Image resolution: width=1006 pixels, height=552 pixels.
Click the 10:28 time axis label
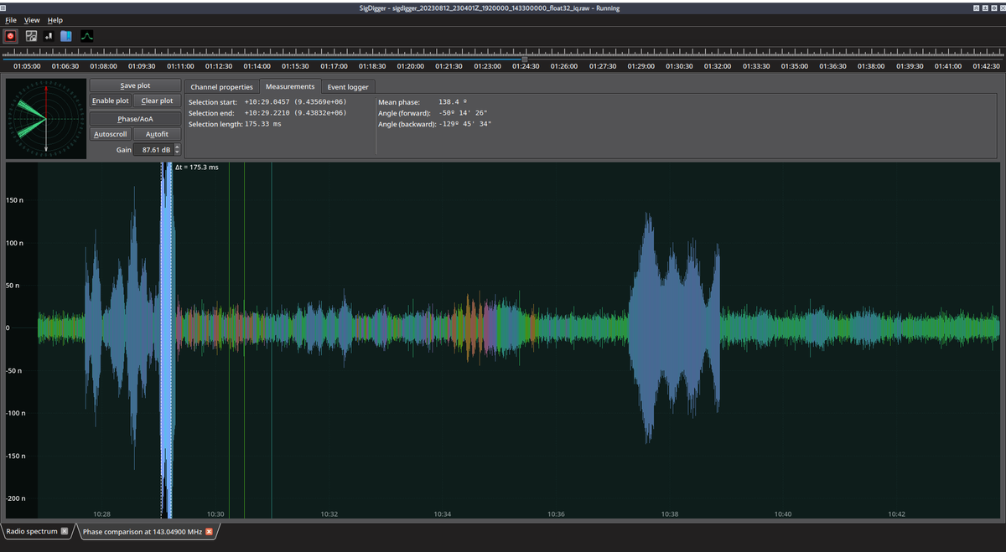pos(102,513)
